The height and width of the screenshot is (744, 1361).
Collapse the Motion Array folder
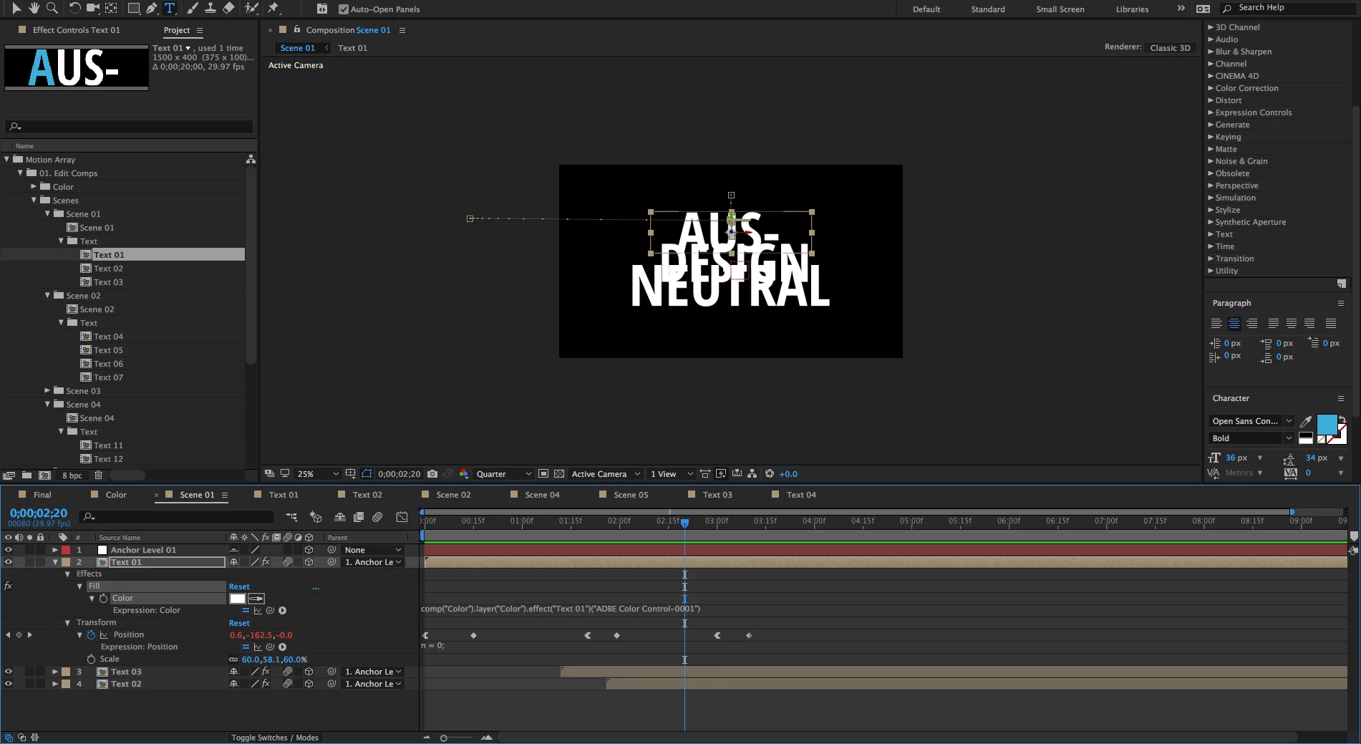[x=7, y=159]
